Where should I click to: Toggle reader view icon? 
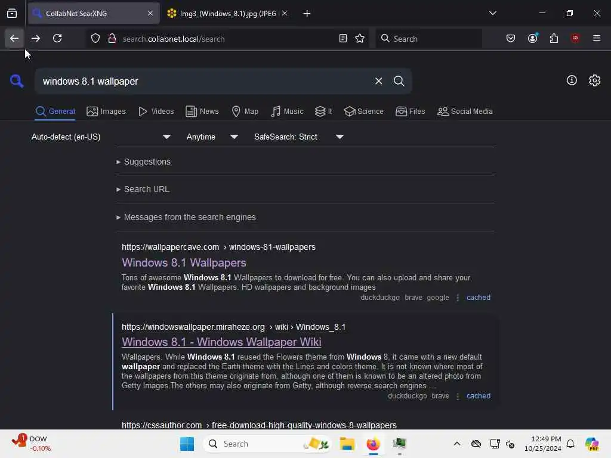coord(343,39)
